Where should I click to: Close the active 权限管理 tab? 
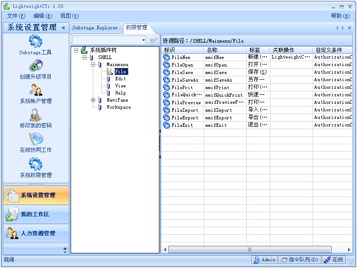coord(349,28)
